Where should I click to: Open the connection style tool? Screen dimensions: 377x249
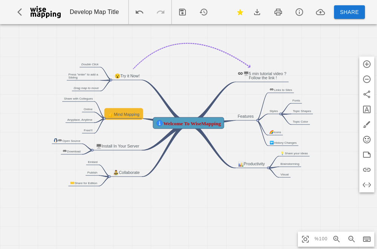pos(367,185)
